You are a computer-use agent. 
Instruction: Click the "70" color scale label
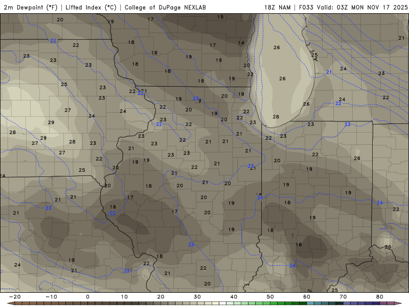343,297
